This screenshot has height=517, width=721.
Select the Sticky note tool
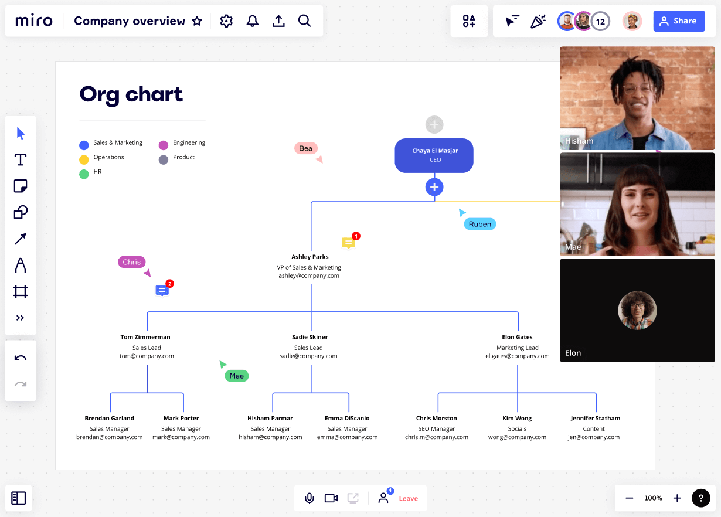(21, 186)
